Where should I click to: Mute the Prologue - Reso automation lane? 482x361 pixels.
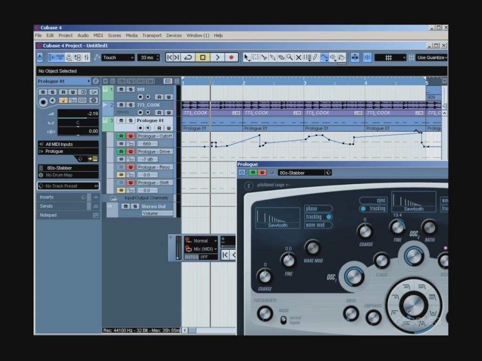click(121, 175)
